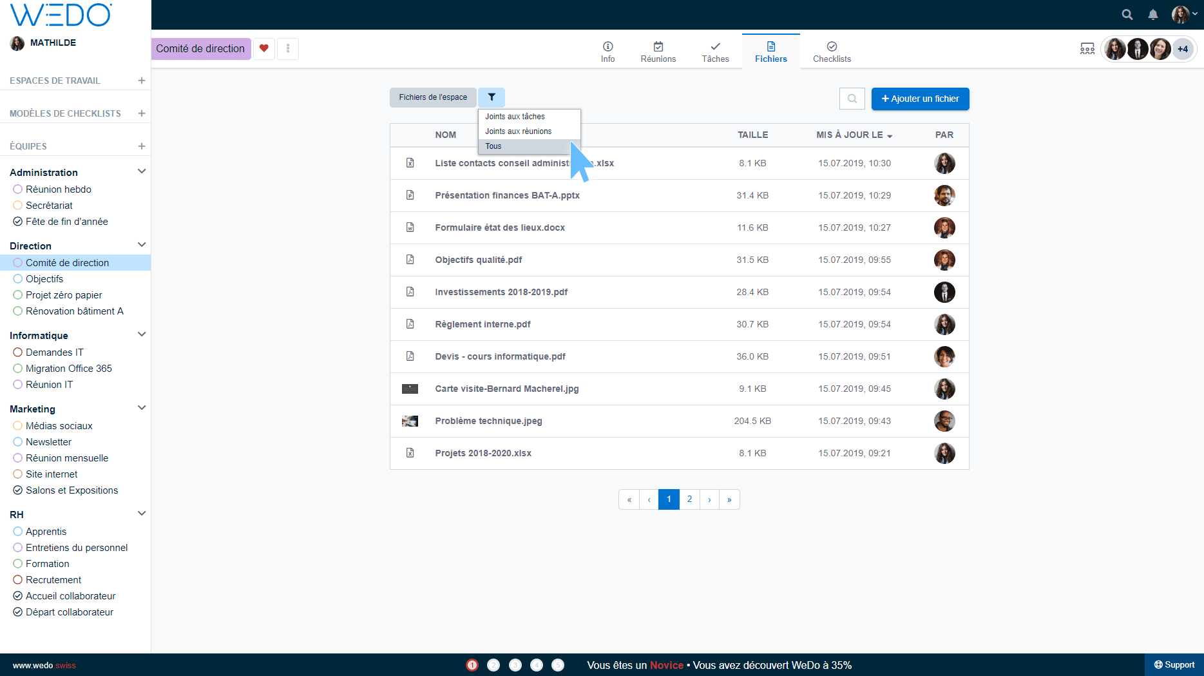
Task: Open the notifications bell
Action: click(1153, 14)
